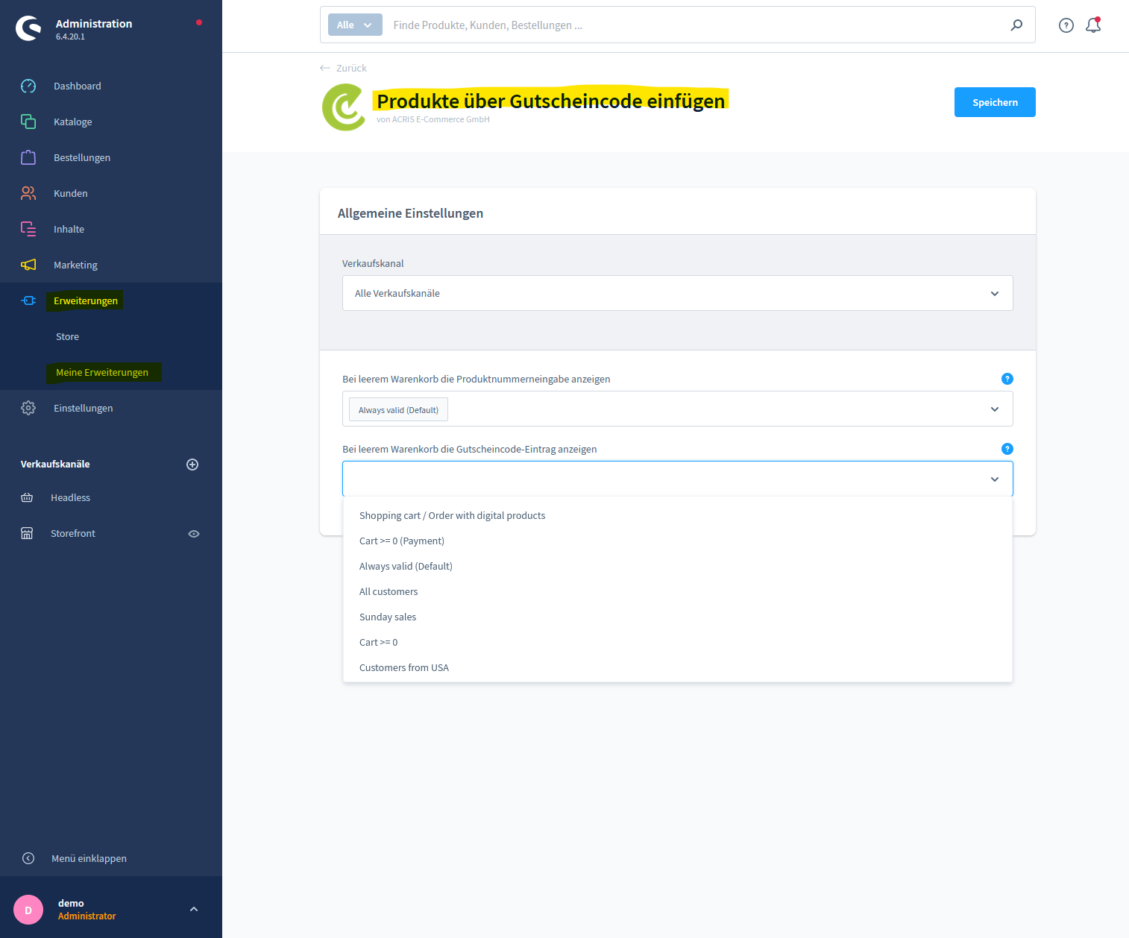
Task: Add a new Verkaufskanal with plus icon
Action: (192, 465)
